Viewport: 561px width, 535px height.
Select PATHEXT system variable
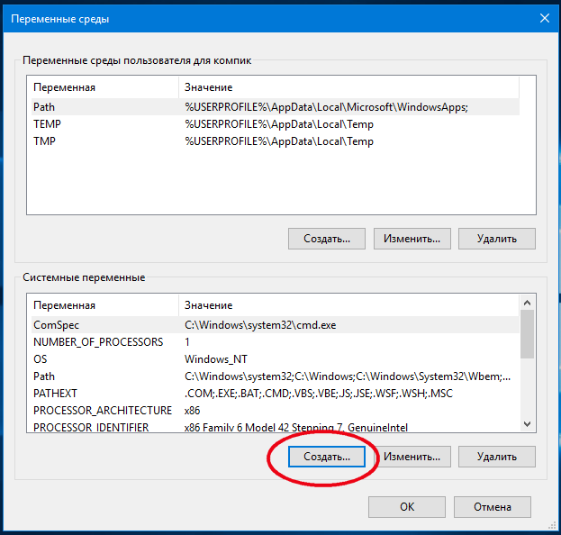[276, 394]
